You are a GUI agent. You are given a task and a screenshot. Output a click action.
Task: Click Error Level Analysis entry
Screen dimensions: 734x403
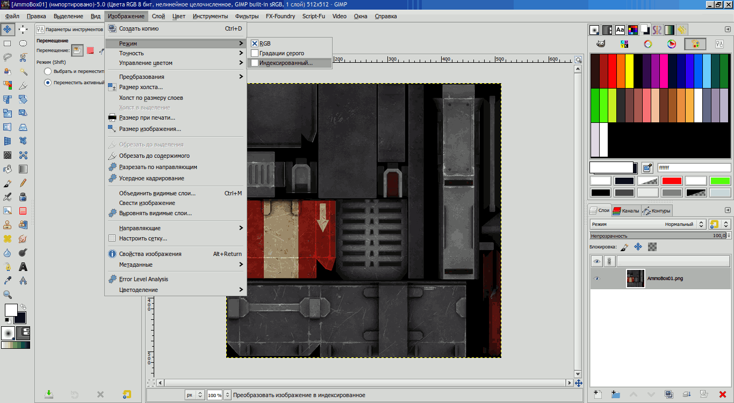pyautogui.click(x=176, y=279)
